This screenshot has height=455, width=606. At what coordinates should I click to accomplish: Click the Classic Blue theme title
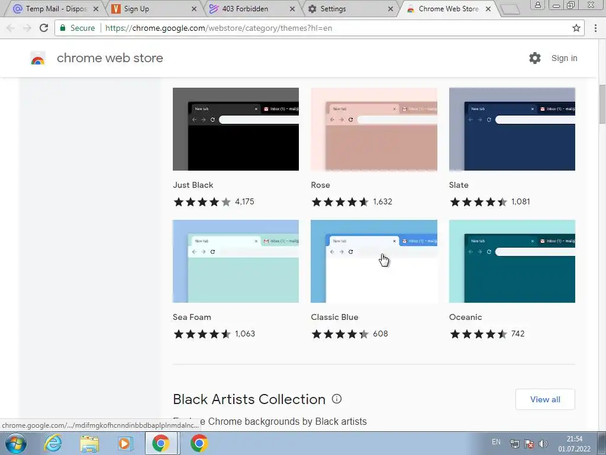pyautogui.click(x=334, y=317)
